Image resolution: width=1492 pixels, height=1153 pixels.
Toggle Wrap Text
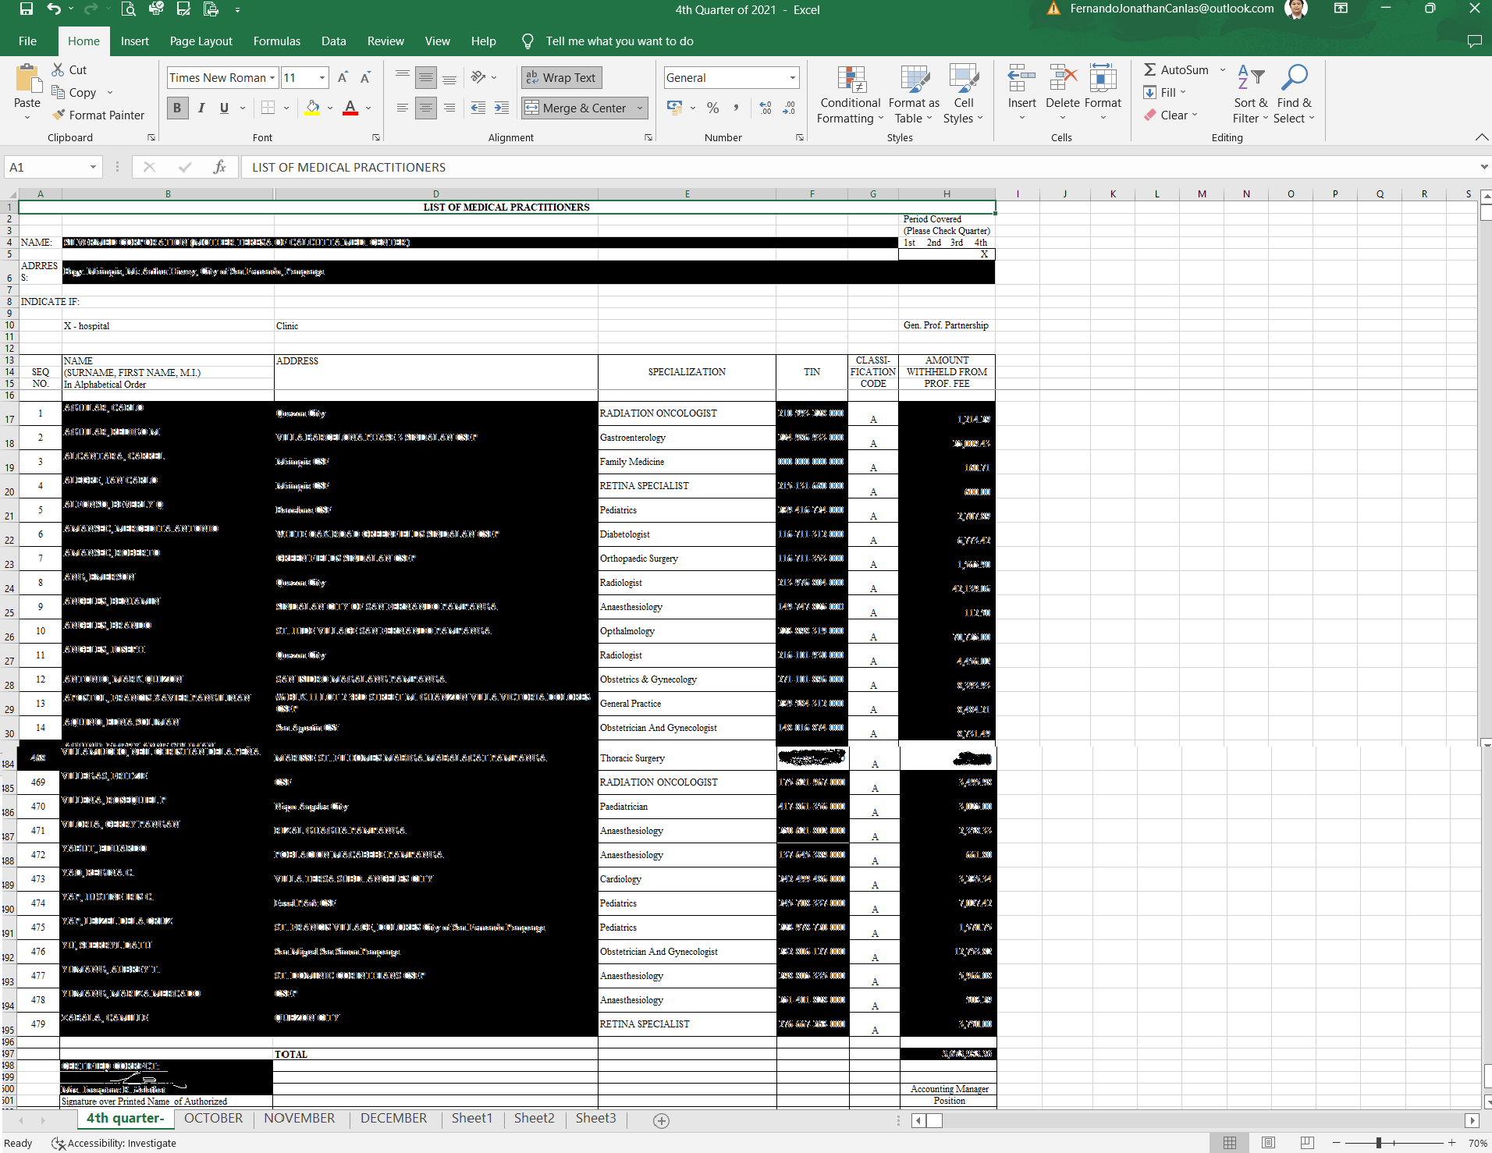[561, 77]
